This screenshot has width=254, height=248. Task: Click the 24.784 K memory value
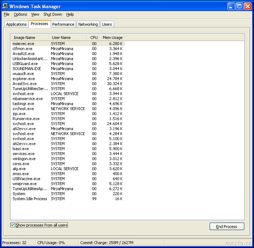[x=115, y=79]
